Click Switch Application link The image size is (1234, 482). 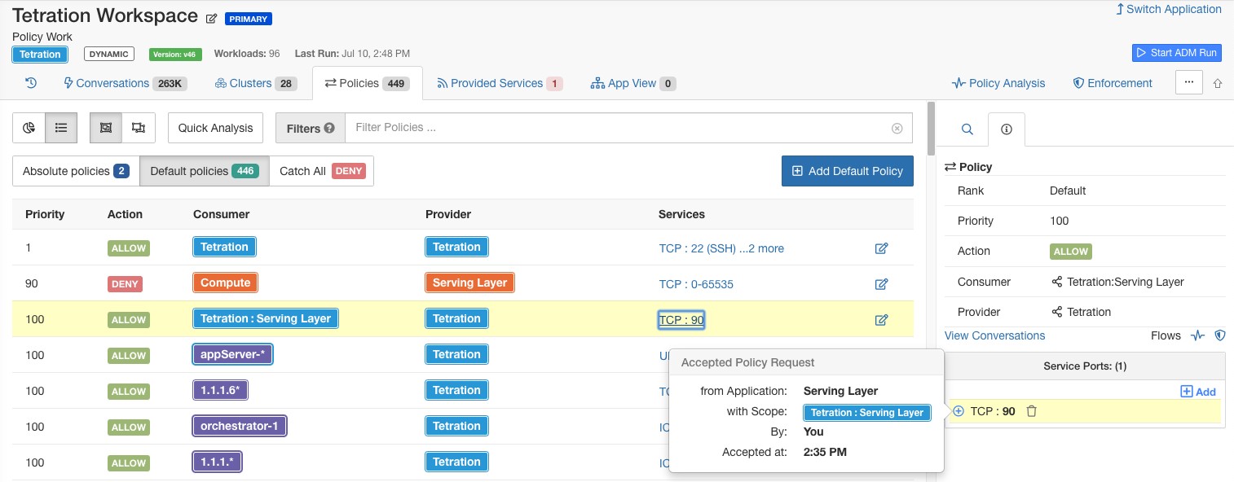pos(1168,10)
